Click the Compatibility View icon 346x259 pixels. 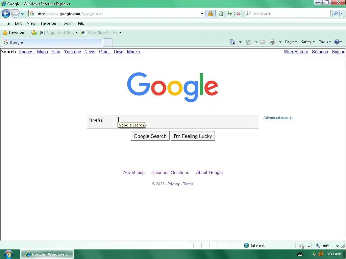(x=221, y=13)
